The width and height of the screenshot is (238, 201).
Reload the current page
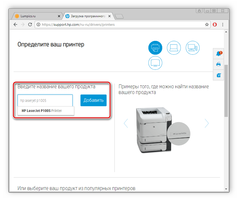(30, 24)
